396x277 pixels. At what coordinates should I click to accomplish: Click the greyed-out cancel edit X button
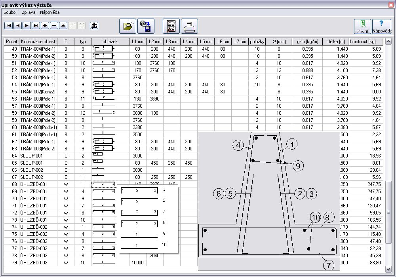[x=81, y=25]
